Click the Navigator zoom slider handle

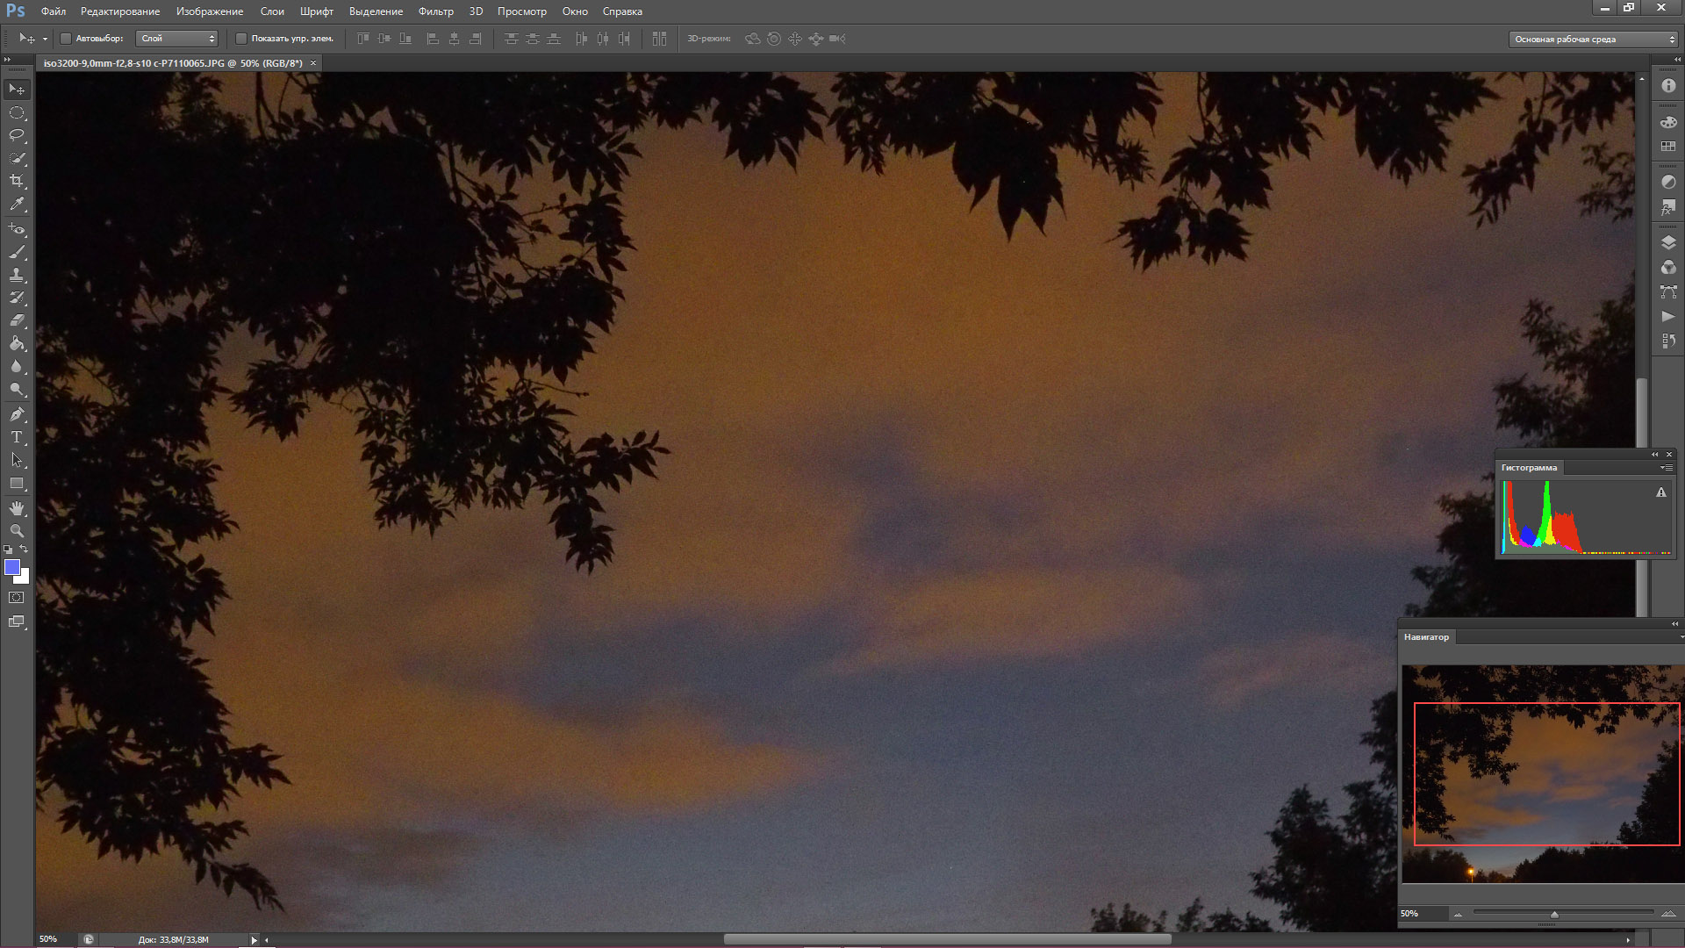pos(1554,915)
